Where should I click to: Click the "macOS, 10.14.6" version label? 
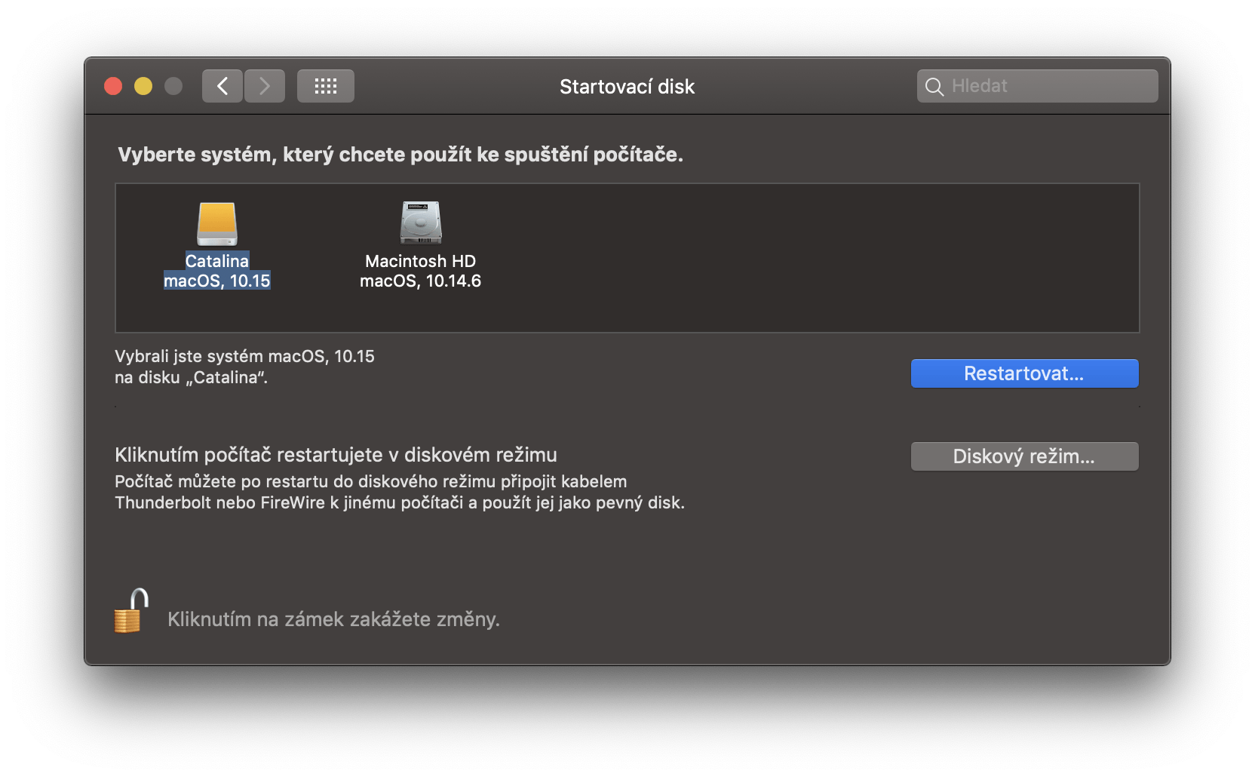click(420, 281)
